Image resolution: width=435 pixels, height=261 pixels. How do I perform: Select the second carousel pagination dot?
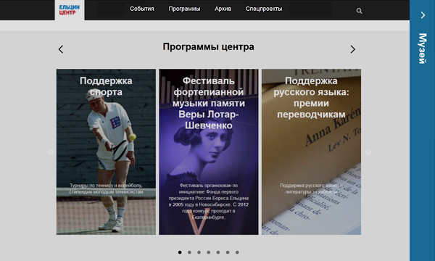click(x=189, y=252)
